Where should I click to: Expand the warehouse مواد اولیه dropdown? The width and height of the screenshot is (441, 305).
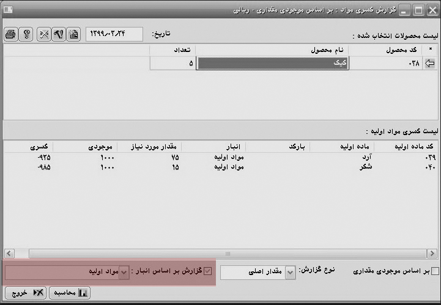(x=124, y=272)
